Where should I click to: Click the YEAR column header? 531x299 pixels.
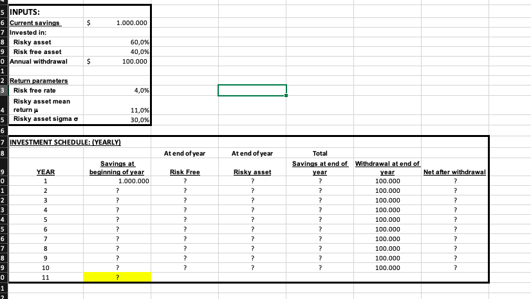click(x=46, y=172)
